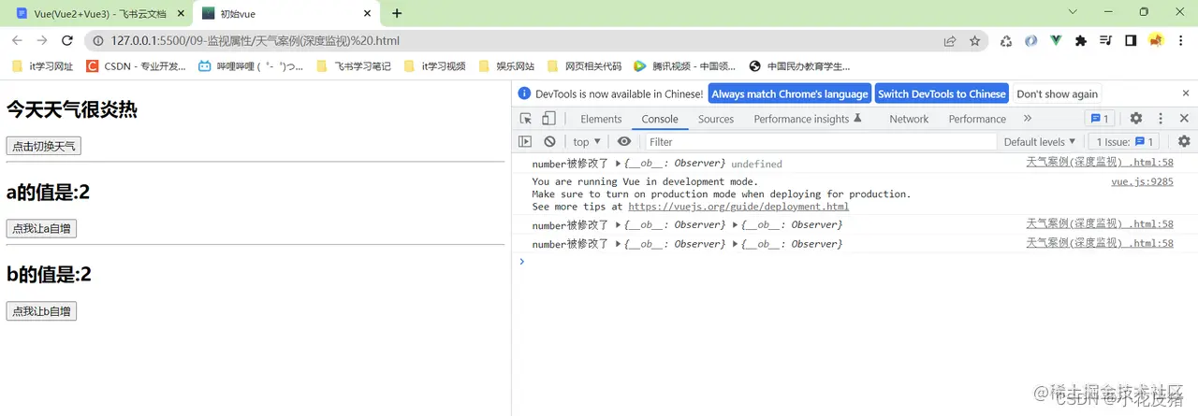The image size is (1198, 416).
Task: Open the vuejs.org deployment guide link
Action: [x=738, y=207]
